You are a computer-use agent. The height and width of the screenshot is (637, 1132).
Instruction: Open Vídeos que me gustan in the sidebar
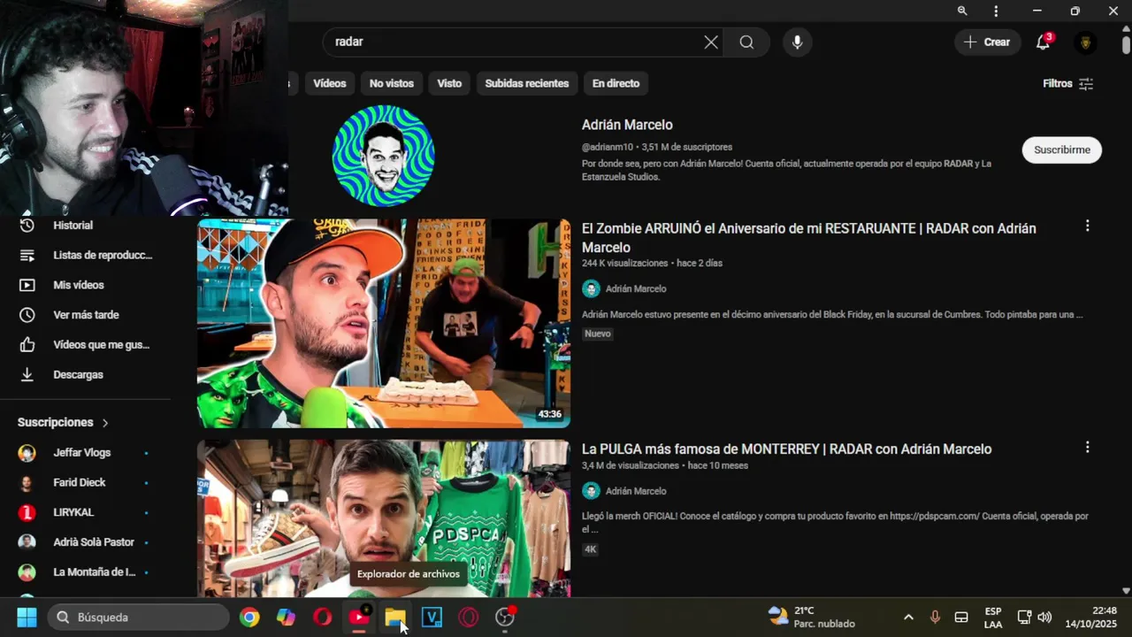87,345
